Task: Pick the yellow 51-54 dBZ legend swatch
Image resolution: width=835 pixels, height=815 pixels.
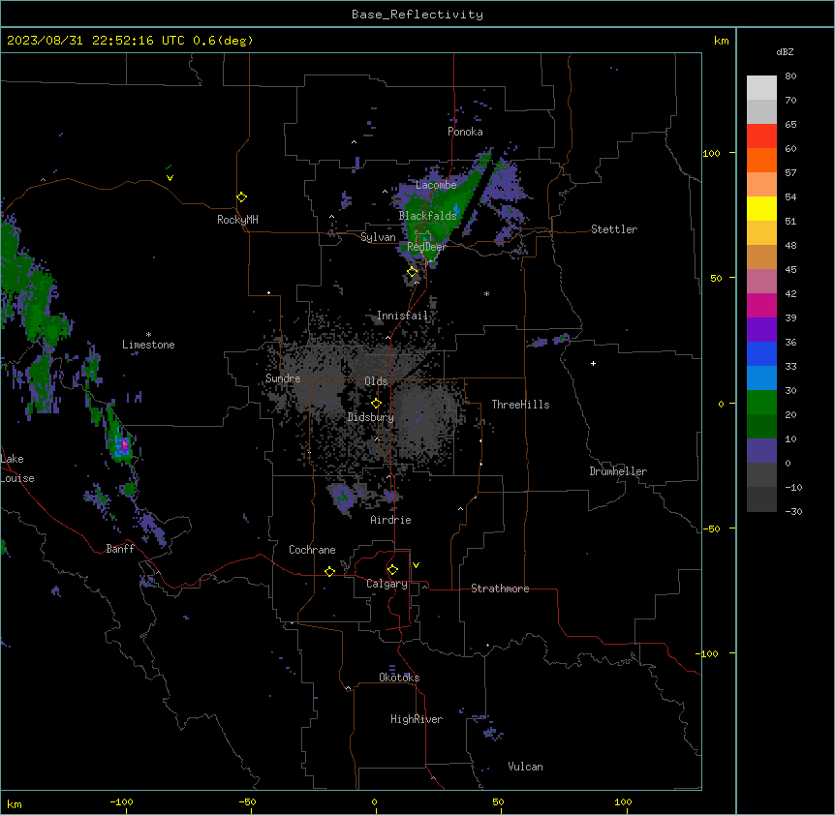Action: tap(761, 209)
